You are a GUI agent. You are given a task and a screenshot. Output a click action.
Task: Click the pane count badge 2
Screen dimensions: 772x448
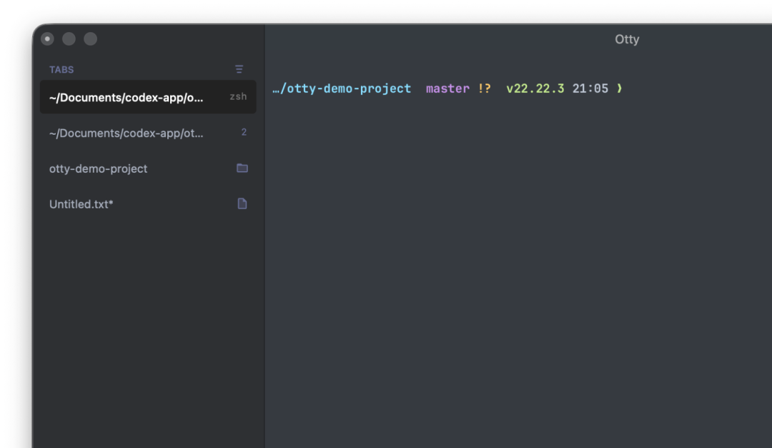244,132
